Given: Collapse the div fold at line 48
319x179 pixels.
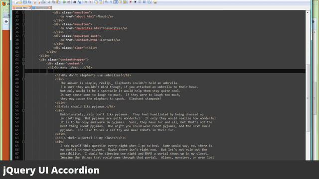Looking at the screenshot, I should [x=23, y=79].
